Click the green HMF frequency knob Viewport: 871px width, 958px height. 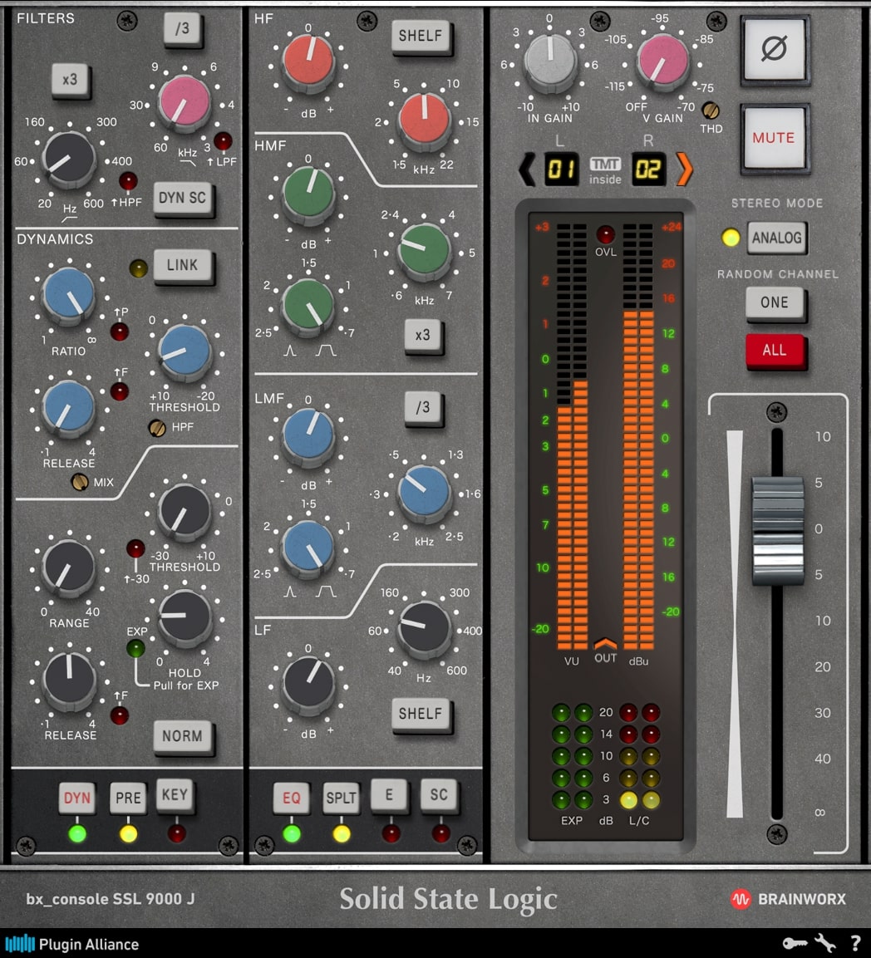pyautogui.click(x=424, y=250)
